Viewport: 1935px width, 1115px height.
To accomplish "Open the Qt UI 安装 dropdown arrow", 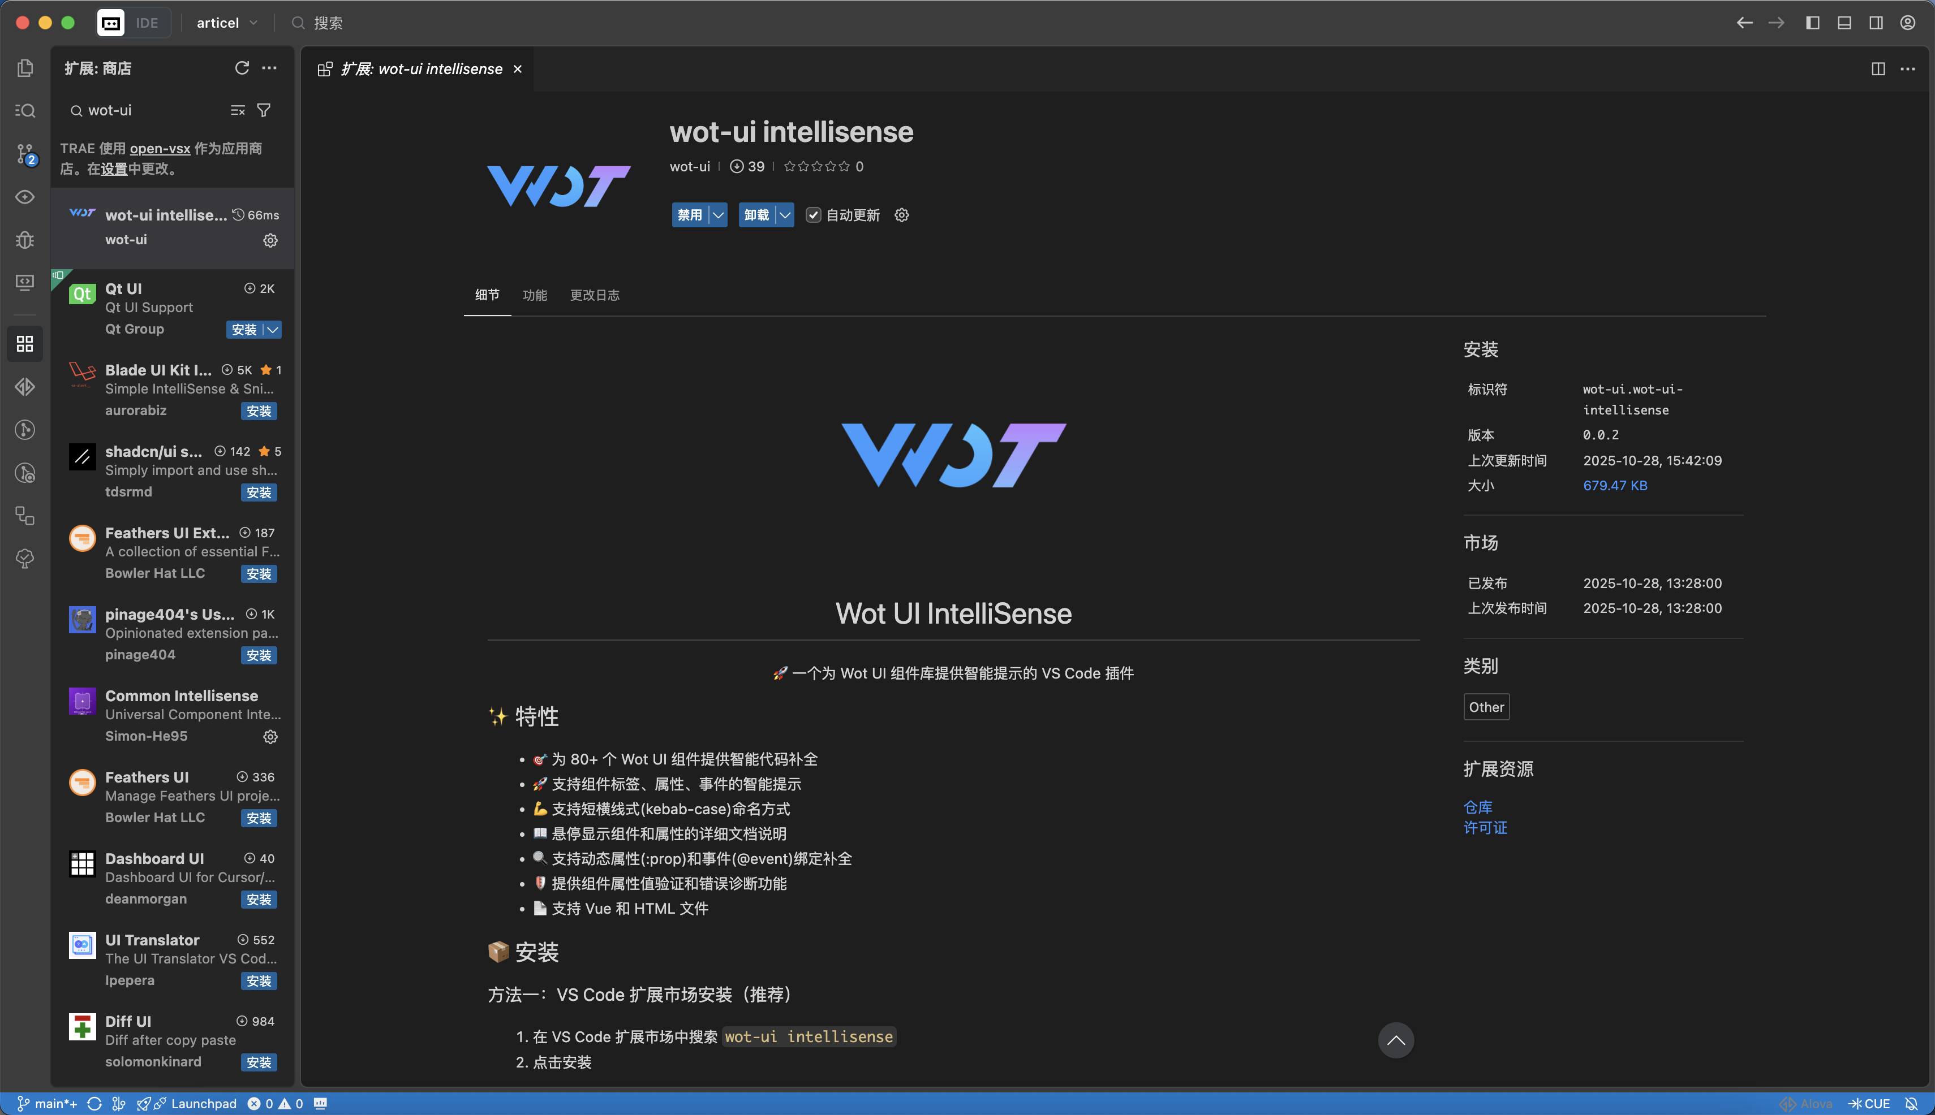I will pos(273,330).
